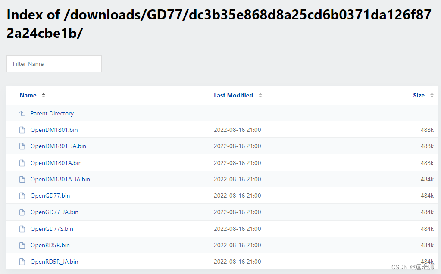Screen dimensions: 441x274
Task: Click the 'Index of /downloads/GD77' page heading
Action: tap(219, 24)
